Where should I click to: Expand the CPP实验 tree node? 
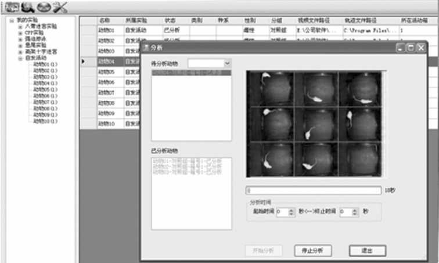(20, 33)
